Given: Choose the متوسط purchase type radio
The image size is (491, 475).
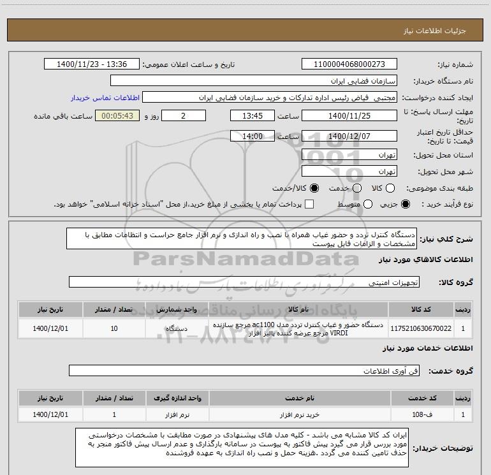Looking at the screenshot, I should pyautogui.click(x=368, y=204).
